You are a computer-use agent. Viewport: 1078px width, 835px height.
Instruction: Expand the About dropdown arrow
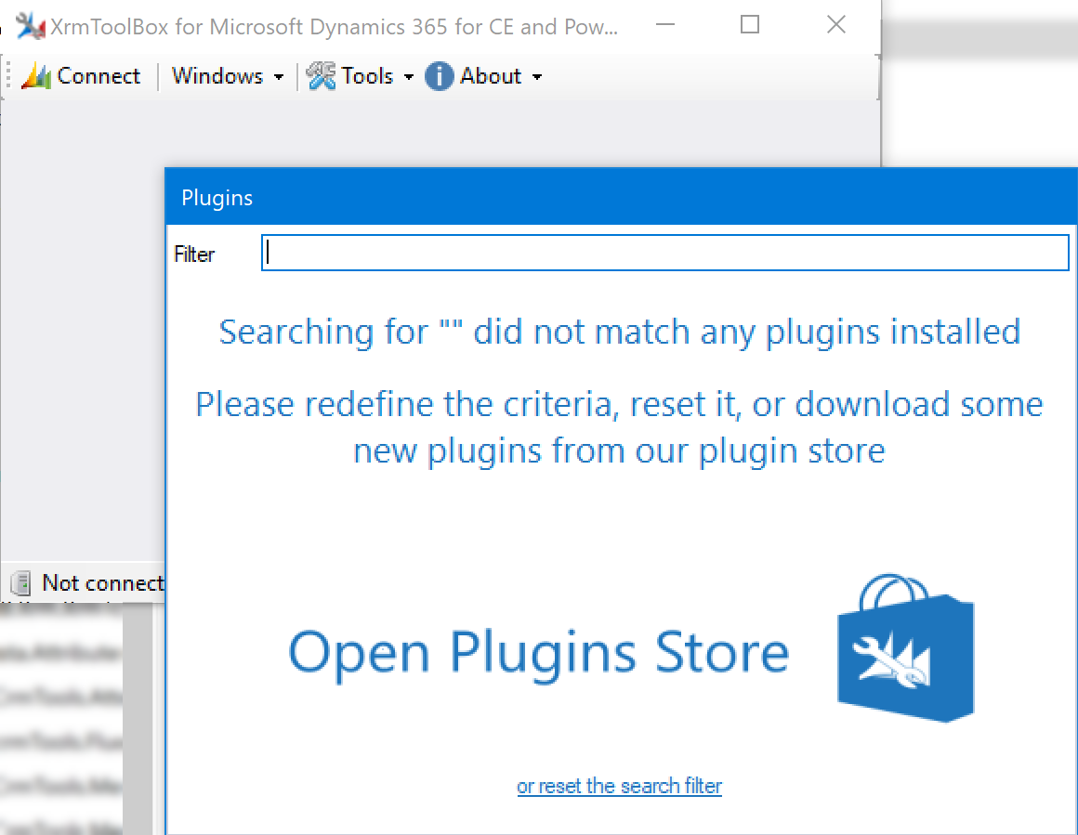coord(537,77)
